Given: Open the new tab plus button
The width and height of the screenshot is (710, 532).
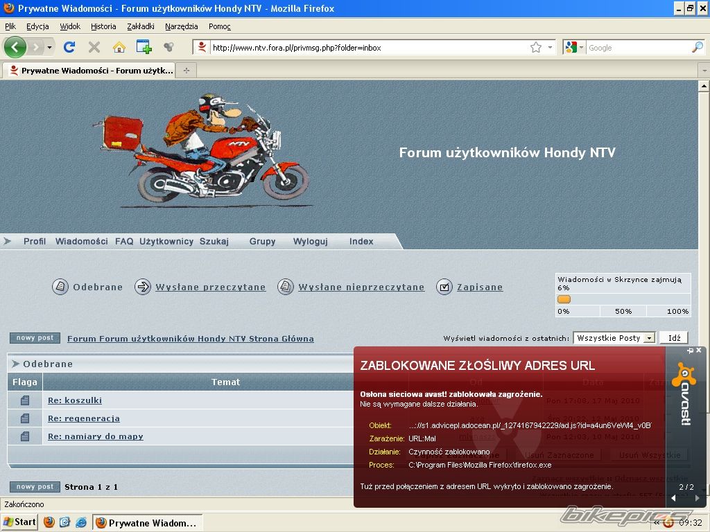Looking at the screenshot, I should [186, 70].
